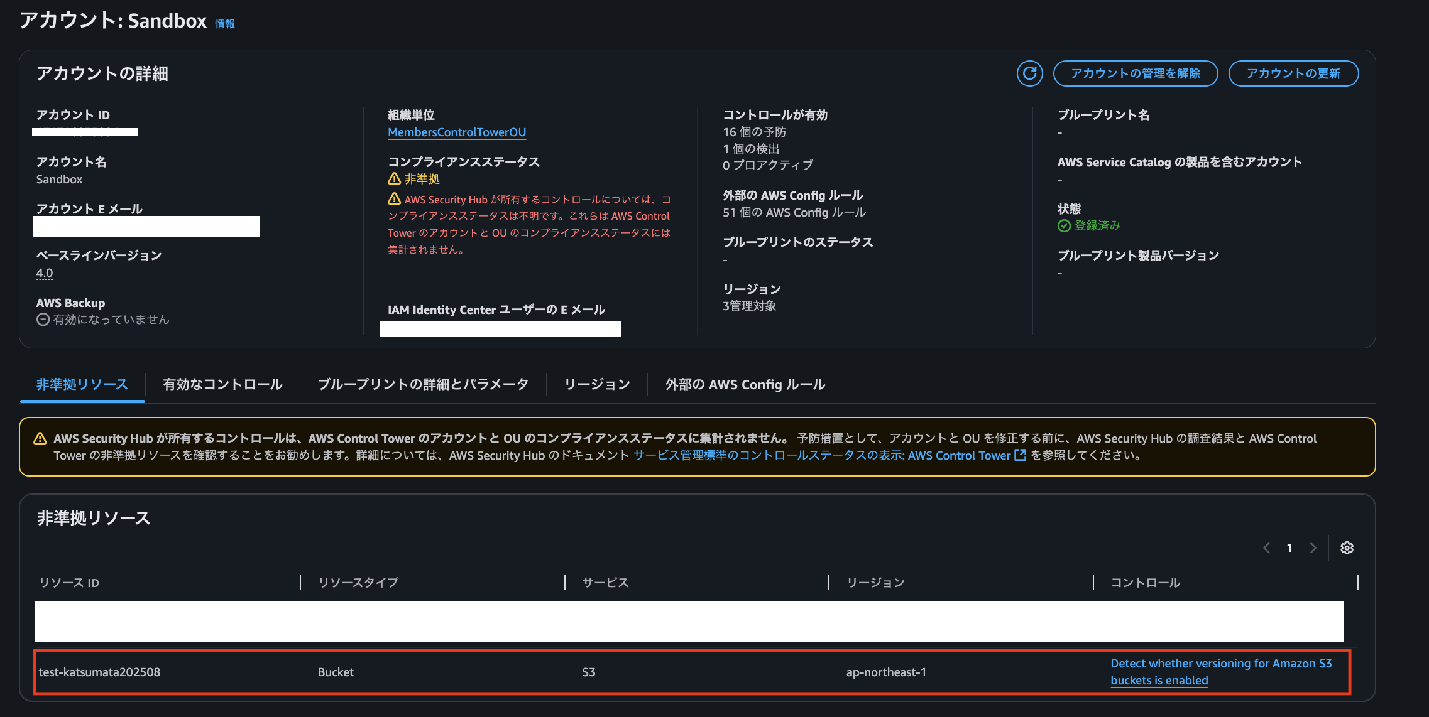Viewport: 1429px width, 717px height.
Task: Click the refresh icon in account details
Action: click(x=1029, y=73)
